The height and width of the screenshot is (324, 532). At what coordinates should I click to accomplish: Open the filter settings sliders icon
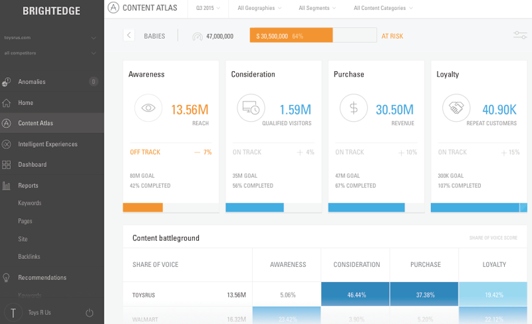pos(520,35)
